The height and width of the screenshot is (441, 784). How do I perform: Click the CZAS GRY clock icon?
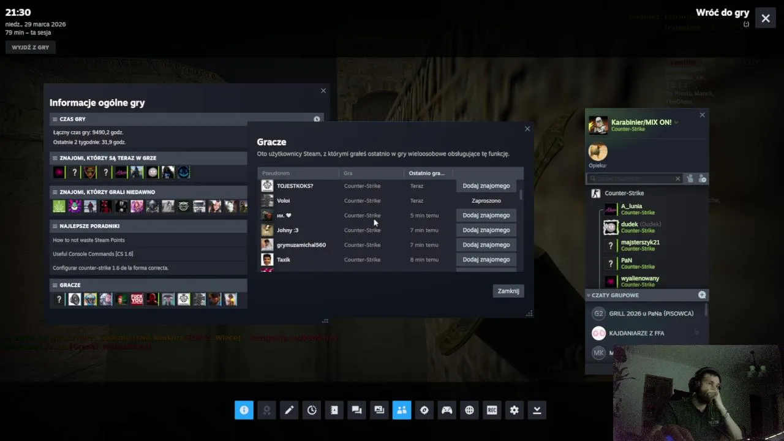coord(317,119)
